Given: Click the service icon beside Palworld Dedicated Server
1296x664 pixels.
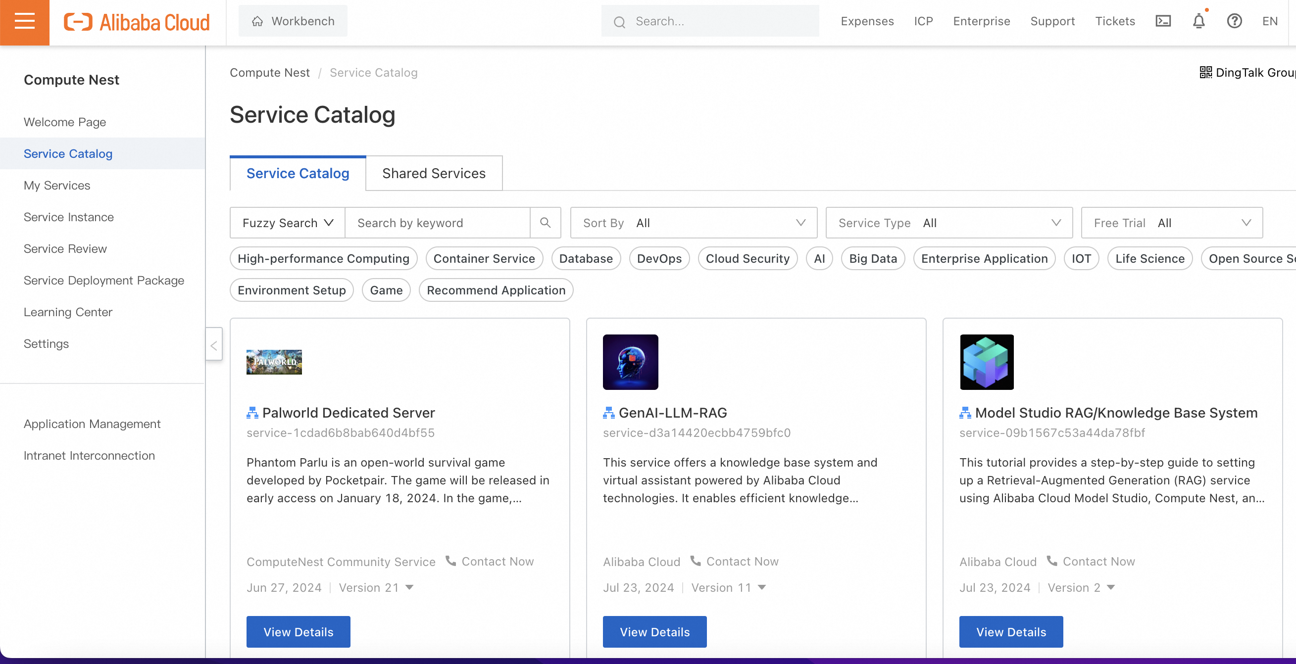Looking at the screenshot, I should [252, 413].
